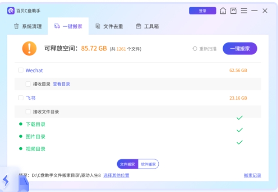Close the C盘助手 window
Image resolution: width=278 pixels, height=192 pixels.
[265, 11]
